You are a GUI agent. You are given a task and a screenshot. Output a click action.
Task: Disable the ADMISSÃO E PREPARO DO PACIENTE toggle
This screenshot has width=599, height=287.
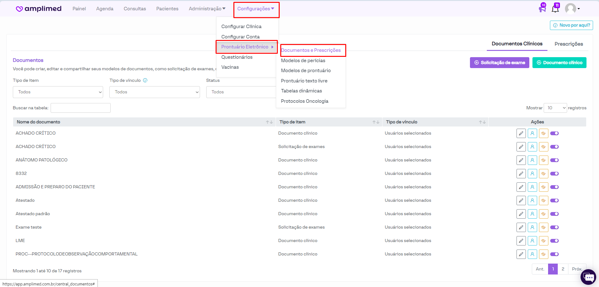tap(554, 187)
